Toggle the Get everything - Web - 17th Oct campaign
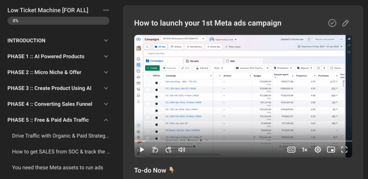This screenshot has width=368, height=179. (x=158, y=83)
